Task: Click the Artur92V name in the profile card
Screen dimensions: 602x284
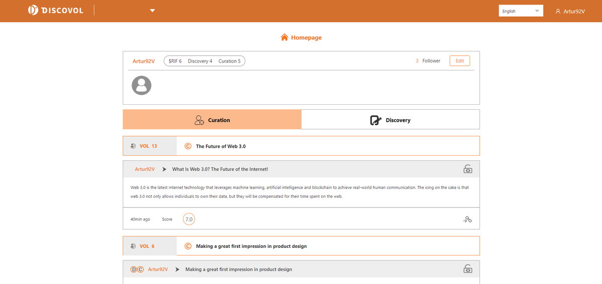Action: (x=143, y=61)
